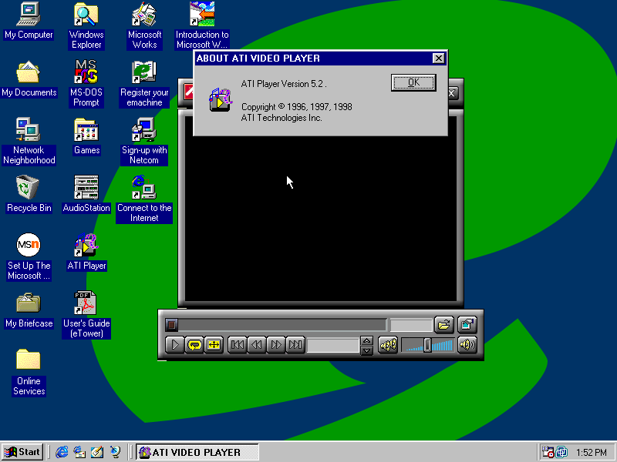Toggle mute with the speaker left of volume
The height and width of the screenshot is (462, 617).
pyautogui.click(x=388, y=345)
